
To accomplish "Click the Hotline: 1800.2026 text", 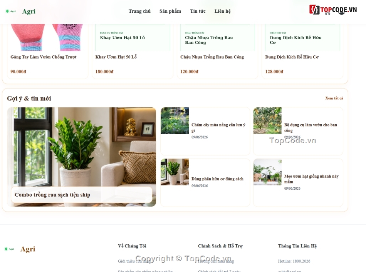I will point(294,261).
